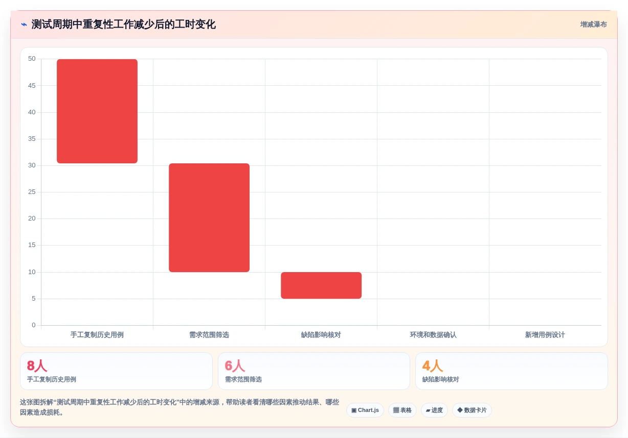
Task: Click the 缺陷影响核对 axis label
Action: pos(321,335)
